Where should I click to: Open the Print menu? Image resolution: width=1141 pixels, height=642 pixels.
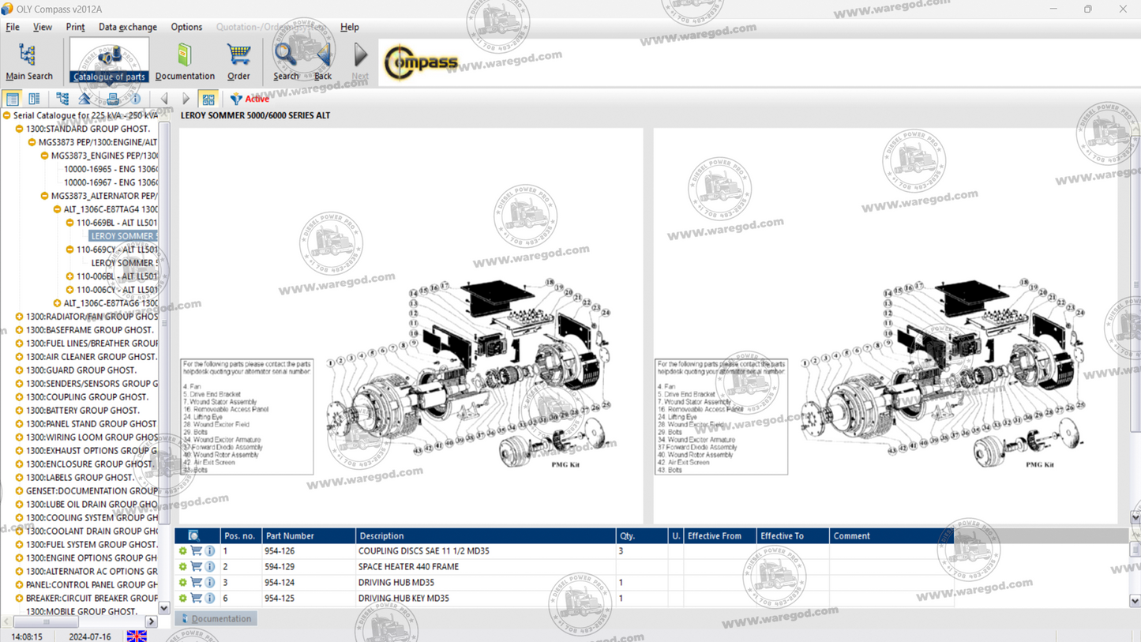coord(75,27)
